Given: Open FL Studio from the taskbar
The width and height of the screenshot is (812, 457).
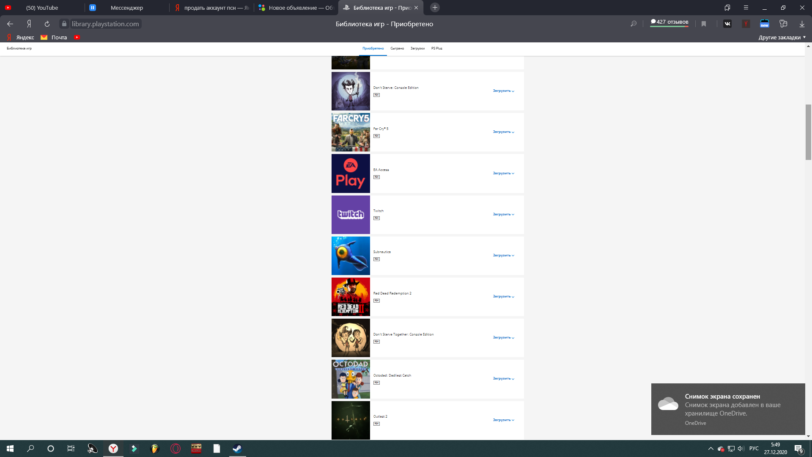Looking at the screenshot, I should point(154,449).
